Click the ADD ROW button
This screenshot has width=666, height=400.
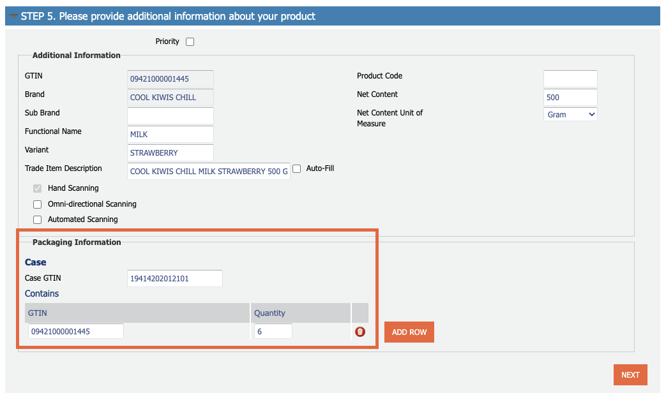coord(409,332)
